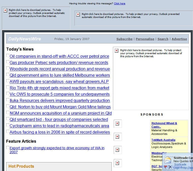Click the blocked picture icon in the large box above Sponsors
The height and width of the screenshot is (171, 193).
117,51
